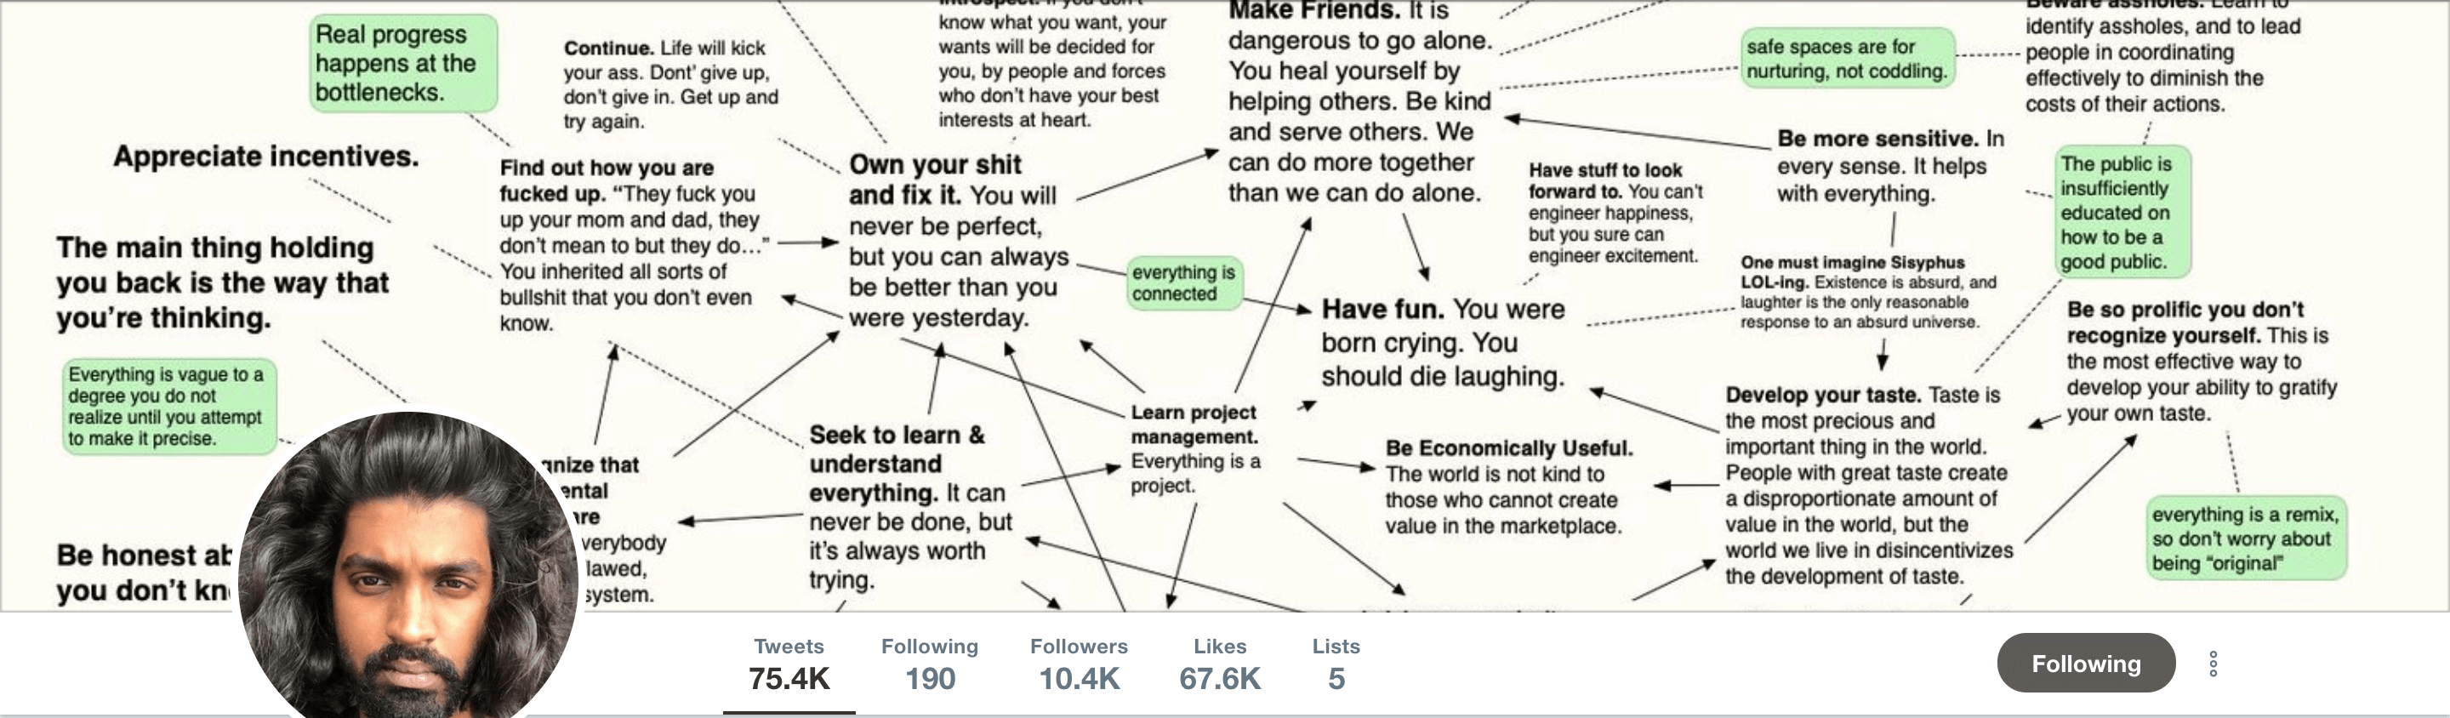Viewport: 2450px width, 718px height.
Task: Click the 190 following count
Action: [x=929, y=679]
